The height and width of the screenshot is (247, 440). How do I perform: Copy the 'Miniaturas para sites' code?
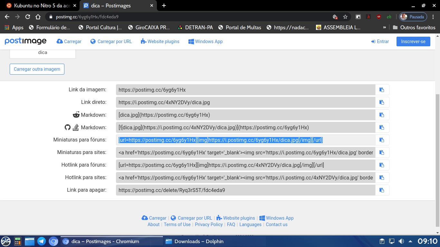tap(382, 152)
